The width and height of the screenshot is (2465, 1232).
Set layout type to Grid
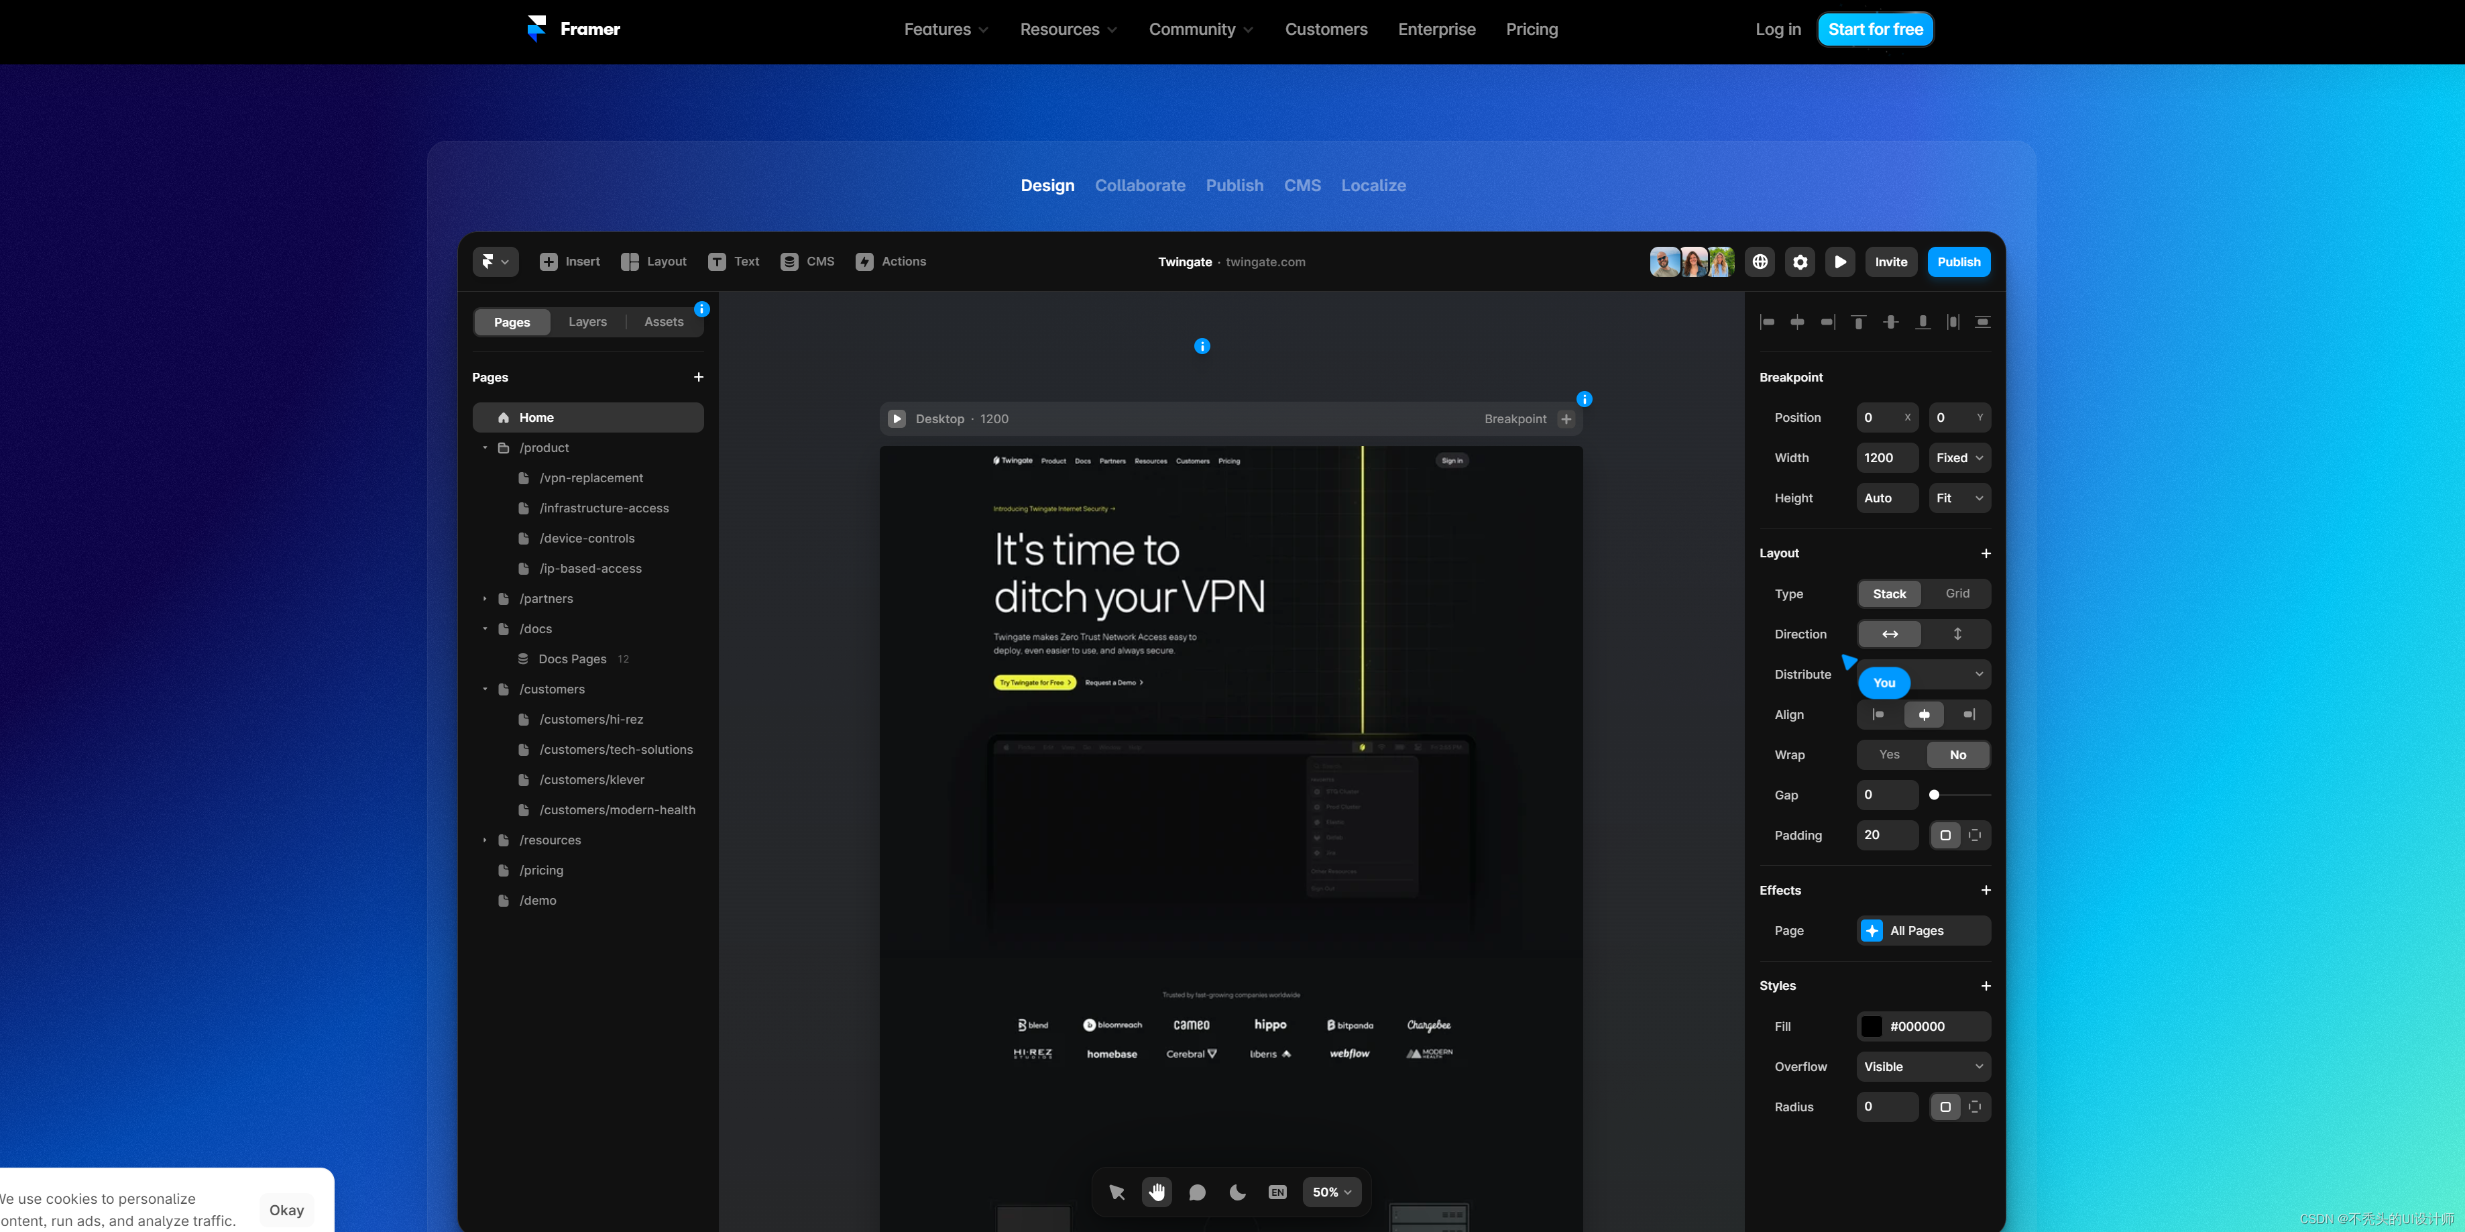(1957, 594)
